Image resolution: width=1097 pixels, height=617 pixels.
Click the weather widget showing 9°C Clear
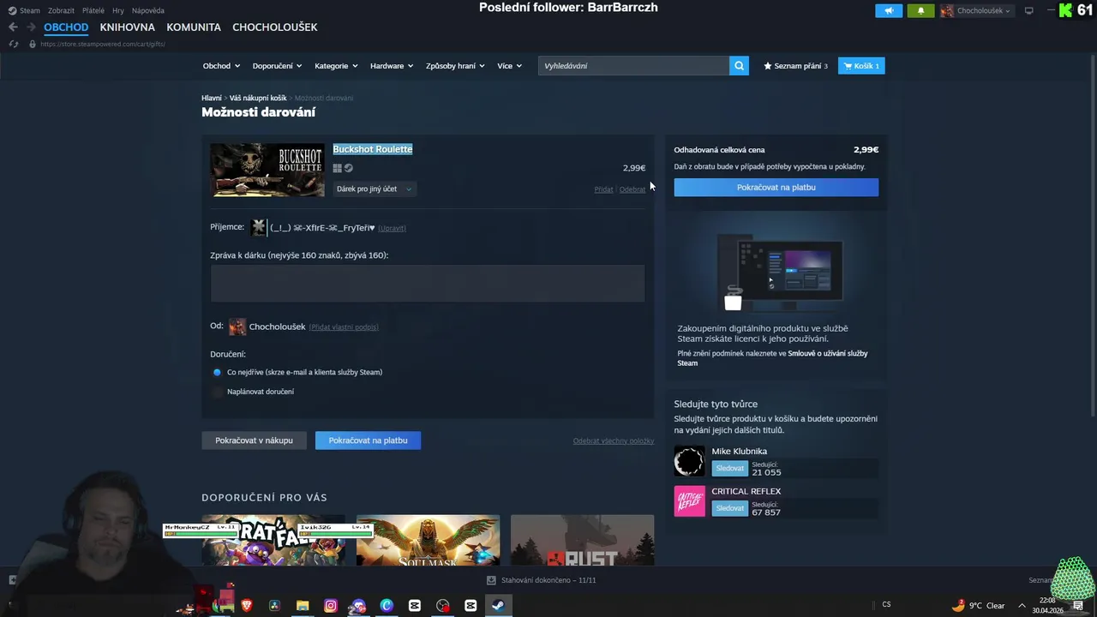978,605
